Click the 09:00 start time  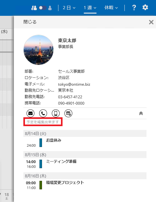coord(31,183)
